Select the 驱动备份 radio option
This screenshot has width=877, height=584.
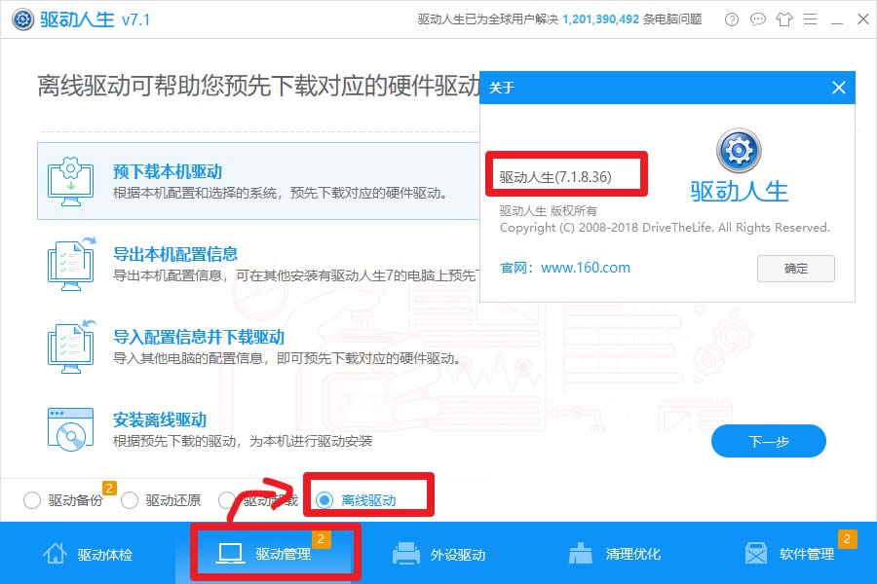pos(32,500)
